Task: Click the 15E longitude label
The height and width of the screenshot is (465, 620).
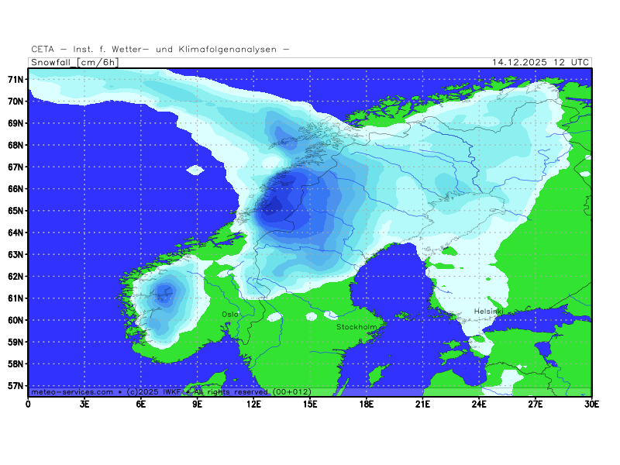Action: pos(310,403)
